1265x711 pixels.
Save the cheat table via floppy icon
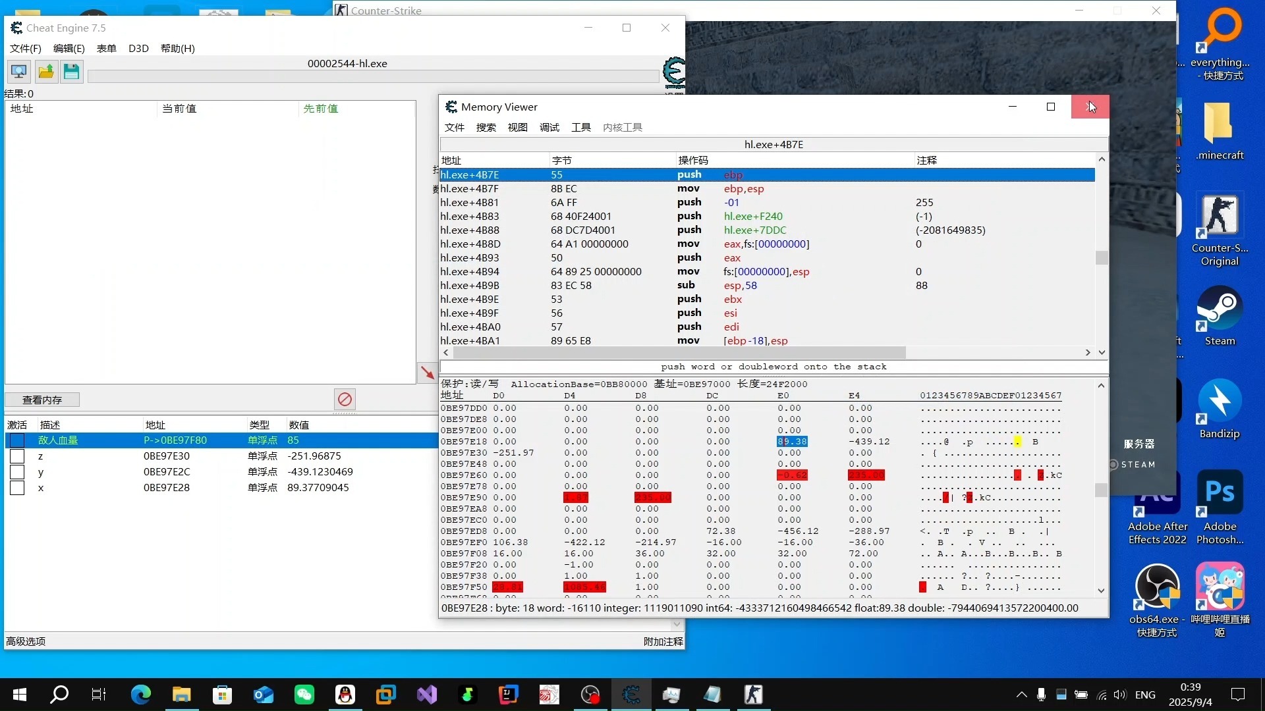click(x=71, y=71)
